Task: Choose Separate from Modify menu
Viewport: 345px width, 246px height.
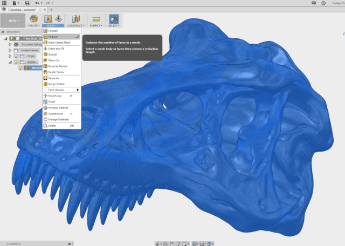Action: 61,78
